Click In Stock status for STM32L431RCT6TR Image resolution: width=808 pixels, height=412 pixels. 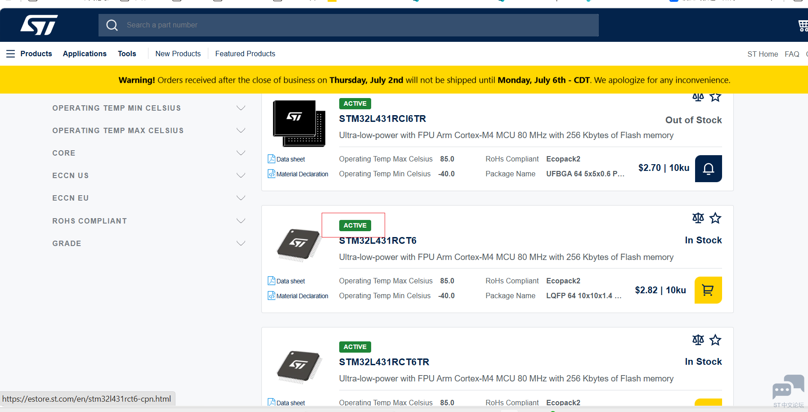pos(703,362)
